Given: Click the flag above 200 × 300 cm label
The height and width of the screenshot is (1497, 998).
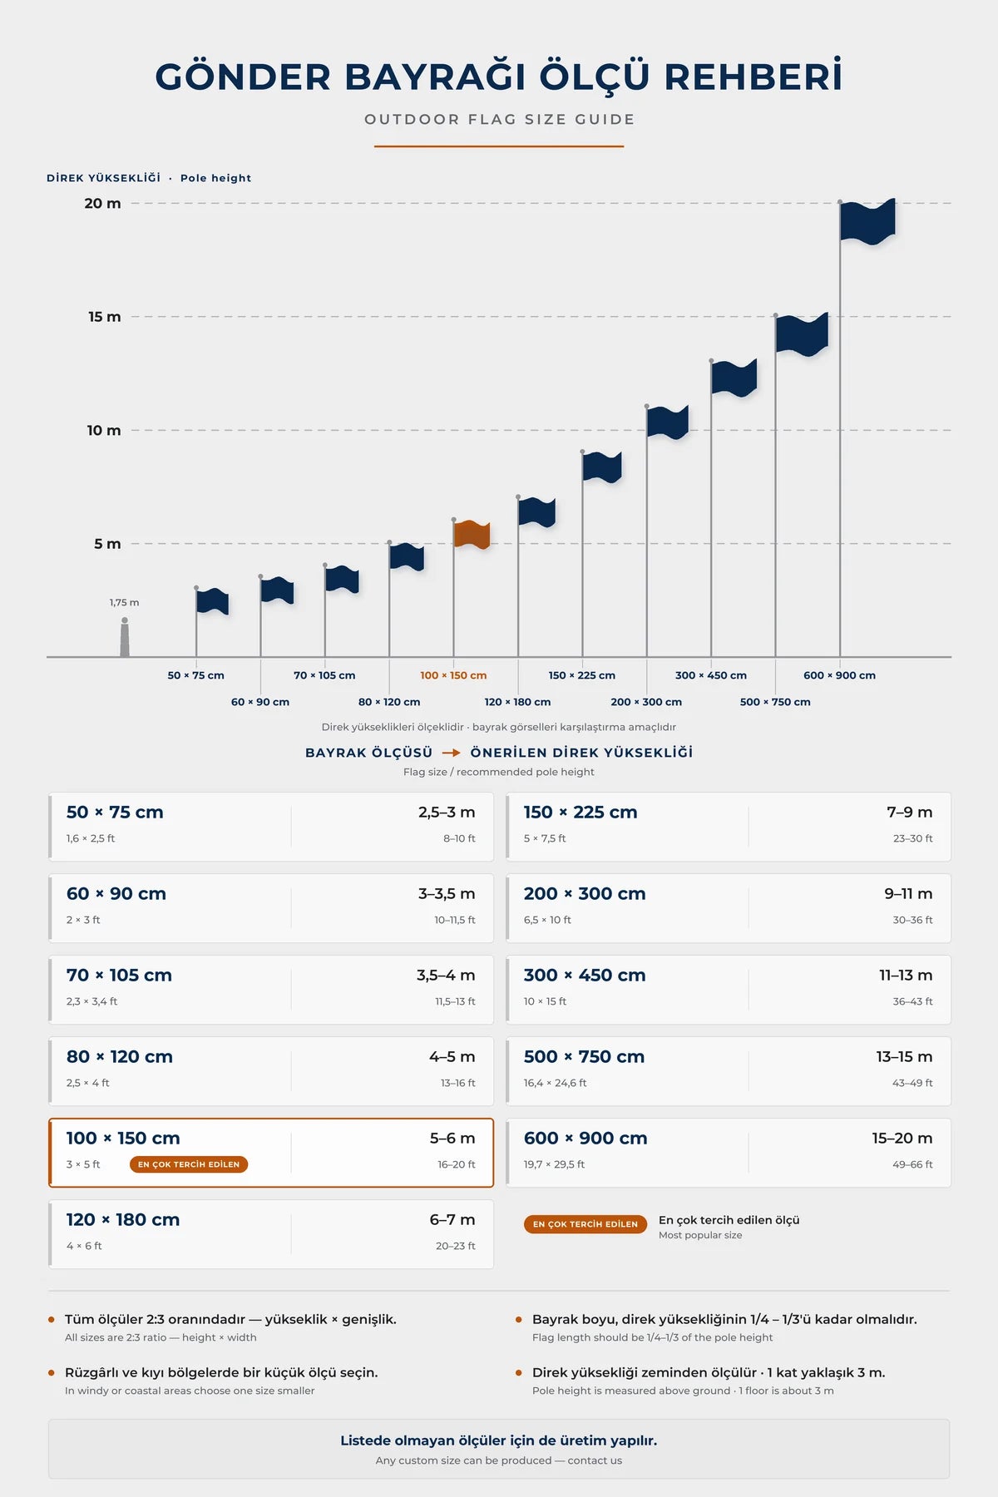Looking at the screenshot, I should [x=668, y=422].
